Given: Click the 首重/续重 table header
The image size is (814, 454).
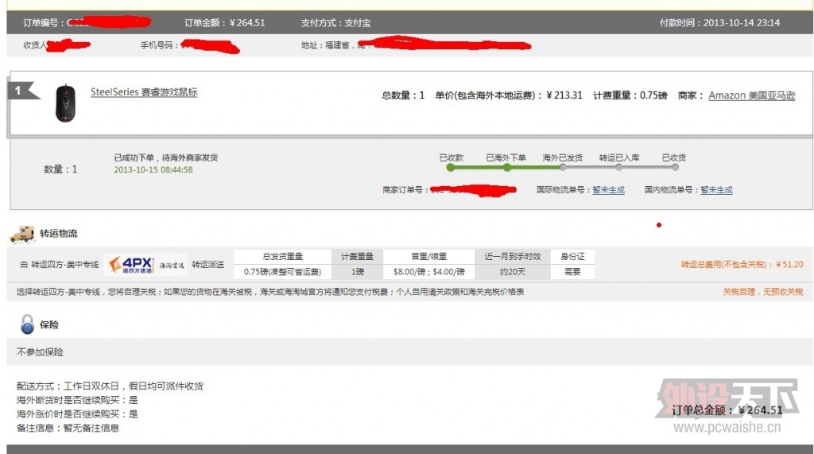Looking at the screenshot, I should [428, 257].
